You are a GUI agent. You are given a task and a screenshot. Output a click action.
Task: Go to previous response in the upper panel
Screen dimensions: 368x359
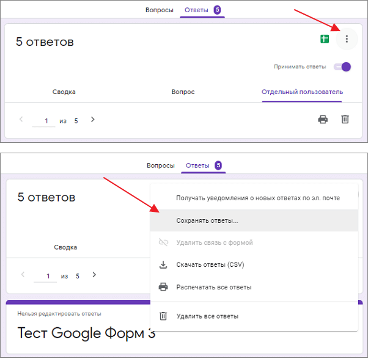click(21, 119)
